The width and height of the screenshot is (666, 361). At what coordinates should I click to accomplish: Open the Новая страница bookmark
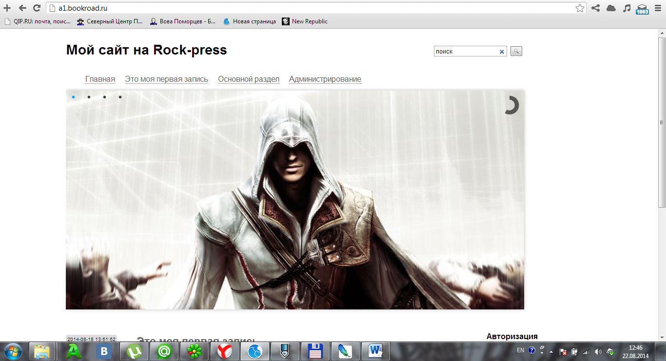coord(249,21)
